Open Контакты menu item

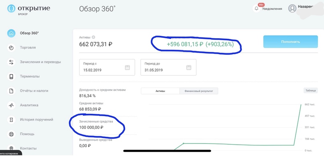[x=29, y=148]
